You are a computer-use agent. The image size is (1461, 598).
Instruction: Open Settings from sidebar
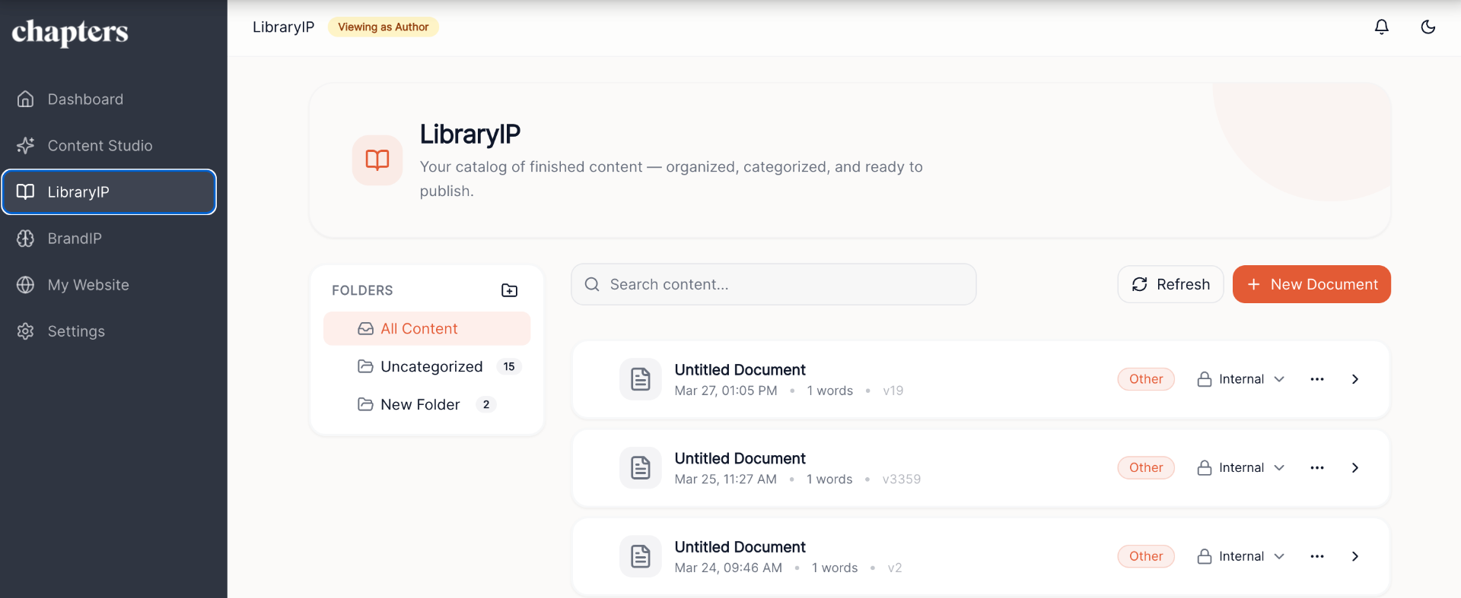[109, 331]
